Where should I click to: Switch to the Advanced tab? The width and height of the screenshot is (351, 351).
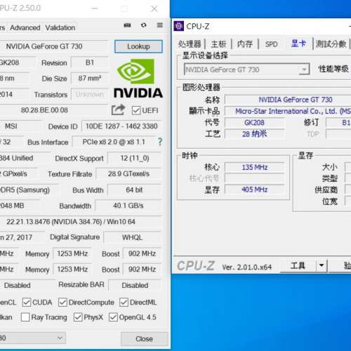(x=25, y=27)
